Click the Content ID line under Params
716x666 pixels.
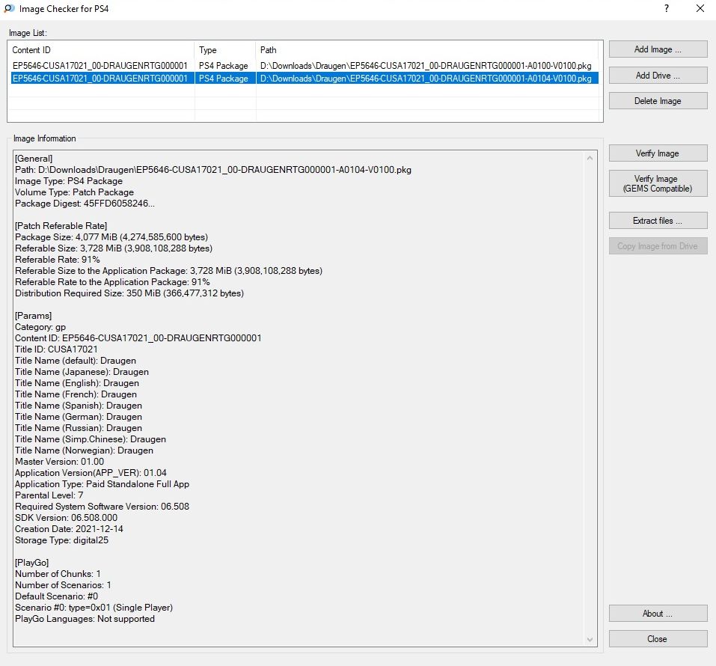pos(138,338)
